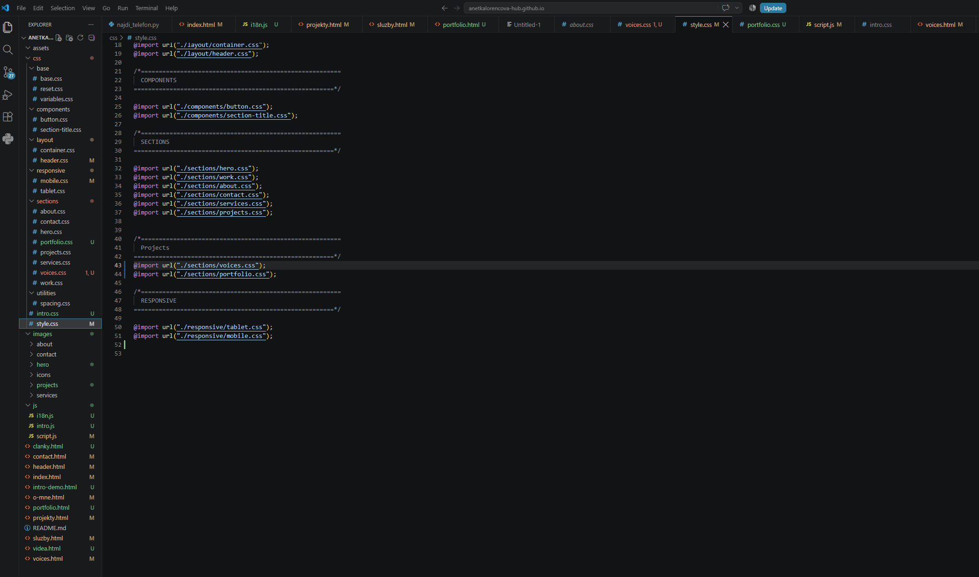Refresh the Explorer file tree
Viewport: 979px width, 577px height.
tap(80, 38)
